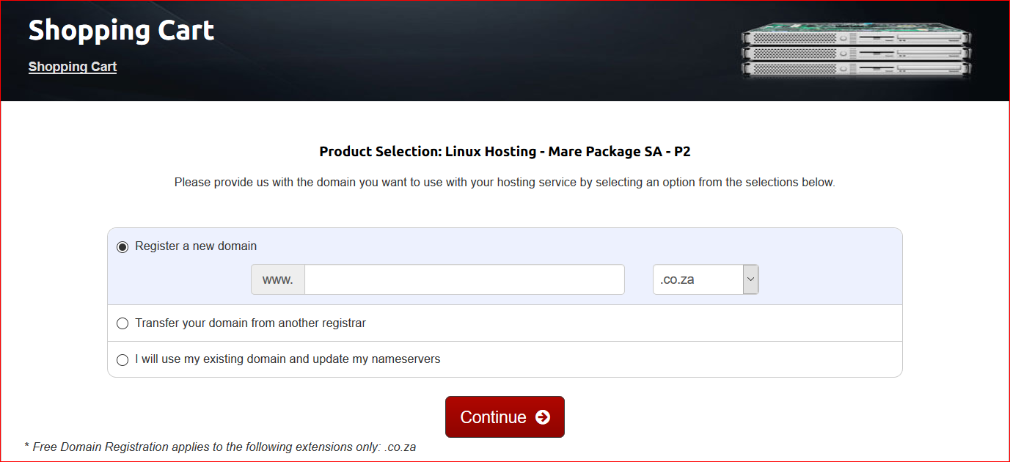Click the www. prefix label
The image size is (1010, 462).
pyautogui.click(x=278, y=279)
